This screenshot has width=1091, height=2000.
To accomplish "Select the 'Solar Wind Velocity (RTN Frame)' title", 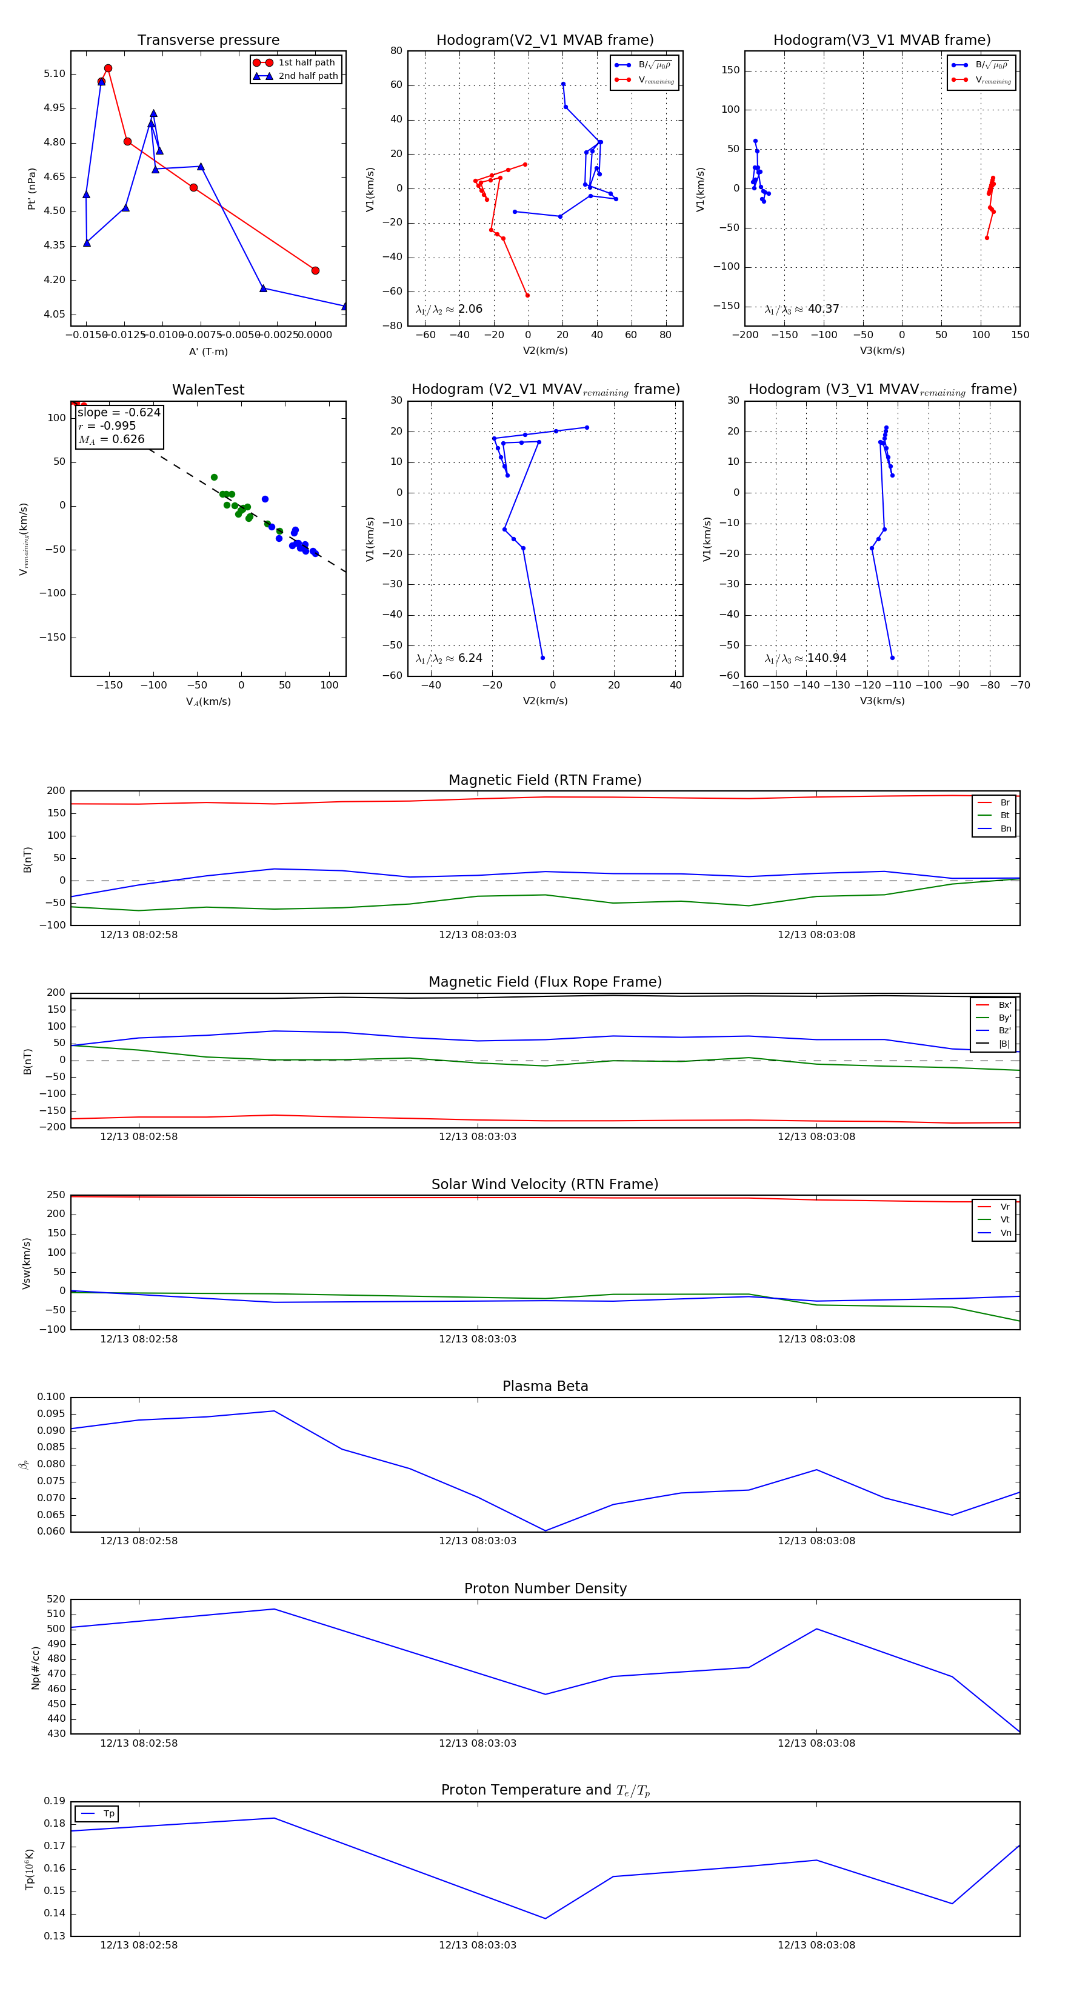I will 545,1184.
